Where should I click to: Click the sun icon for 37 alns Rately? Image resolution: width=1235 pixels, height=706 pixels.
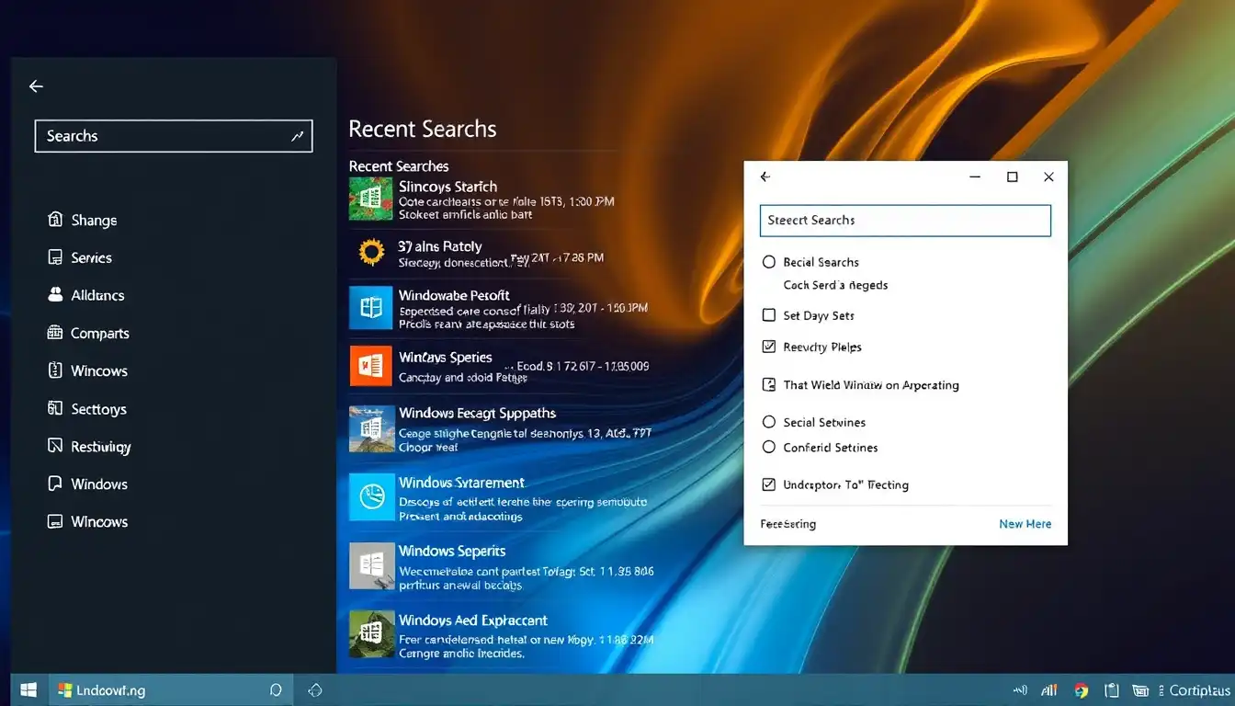(371, 253)
